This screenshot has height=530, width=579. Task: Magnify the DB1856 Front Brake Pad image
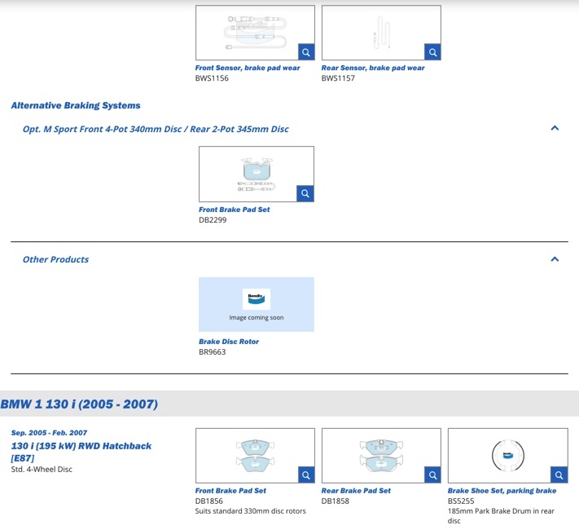306,475
